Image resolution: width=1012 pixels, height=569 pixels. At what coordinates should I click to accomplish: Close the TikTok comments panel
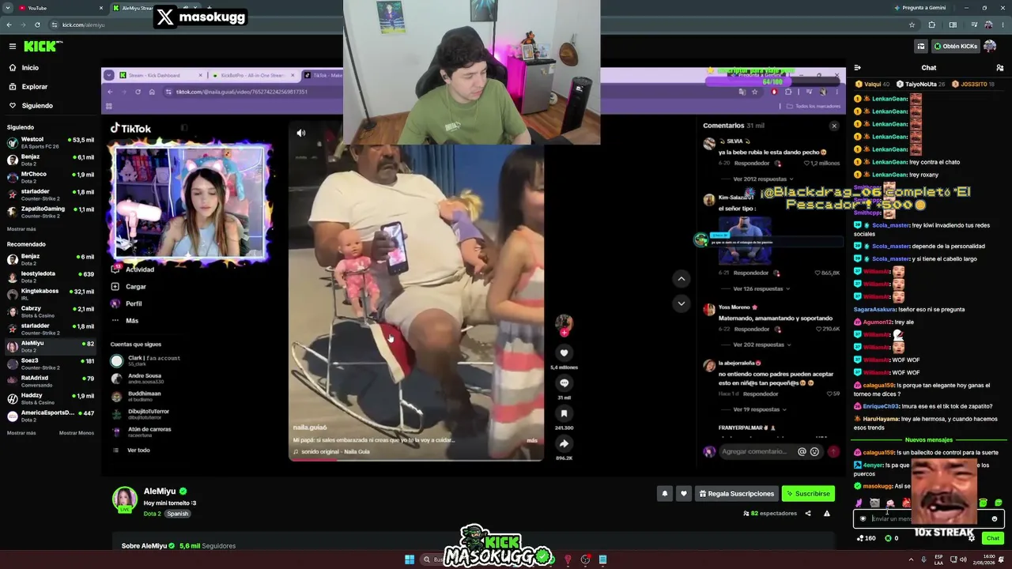(833, 126)
